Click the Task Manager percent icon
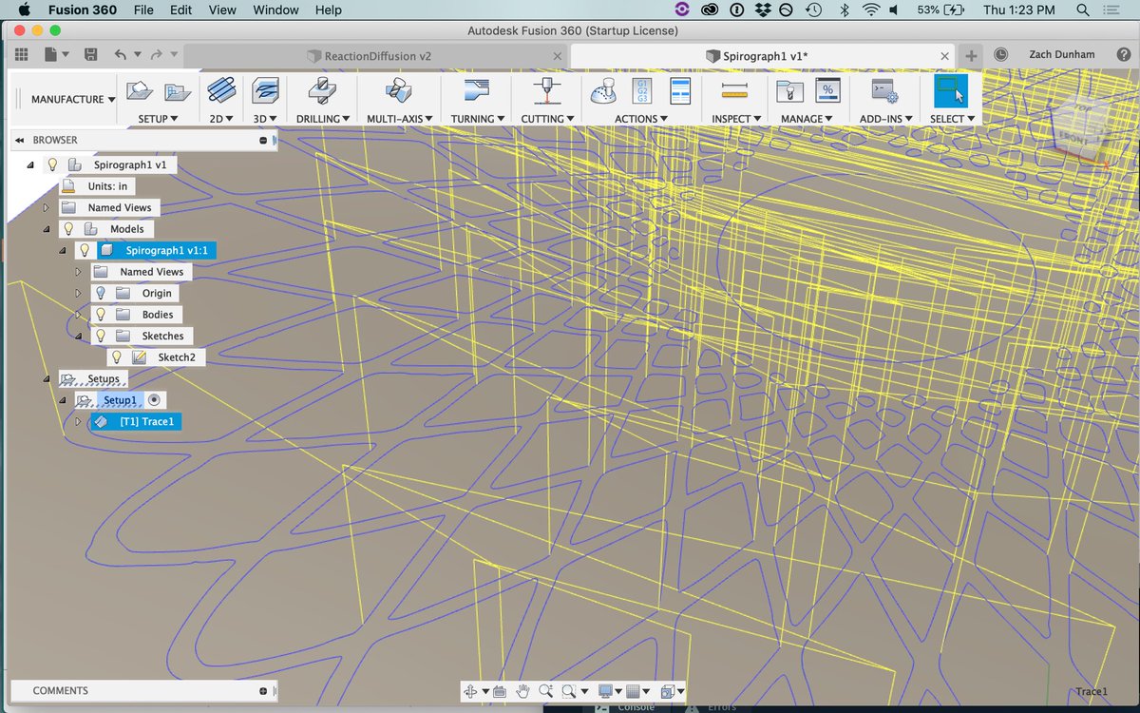The width and height of the screenshot is (1140, 713). [827, 91]
